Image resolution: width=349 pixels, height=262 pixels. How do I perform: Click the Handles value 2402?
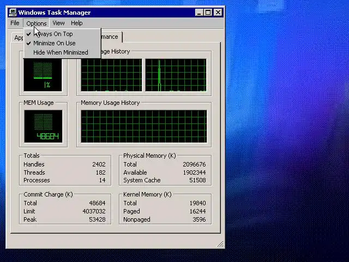[x=99, y=164]
